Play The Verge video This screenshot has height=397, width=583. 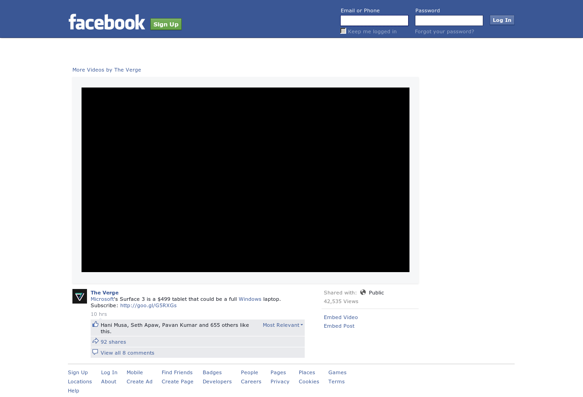tap(245, 180)
